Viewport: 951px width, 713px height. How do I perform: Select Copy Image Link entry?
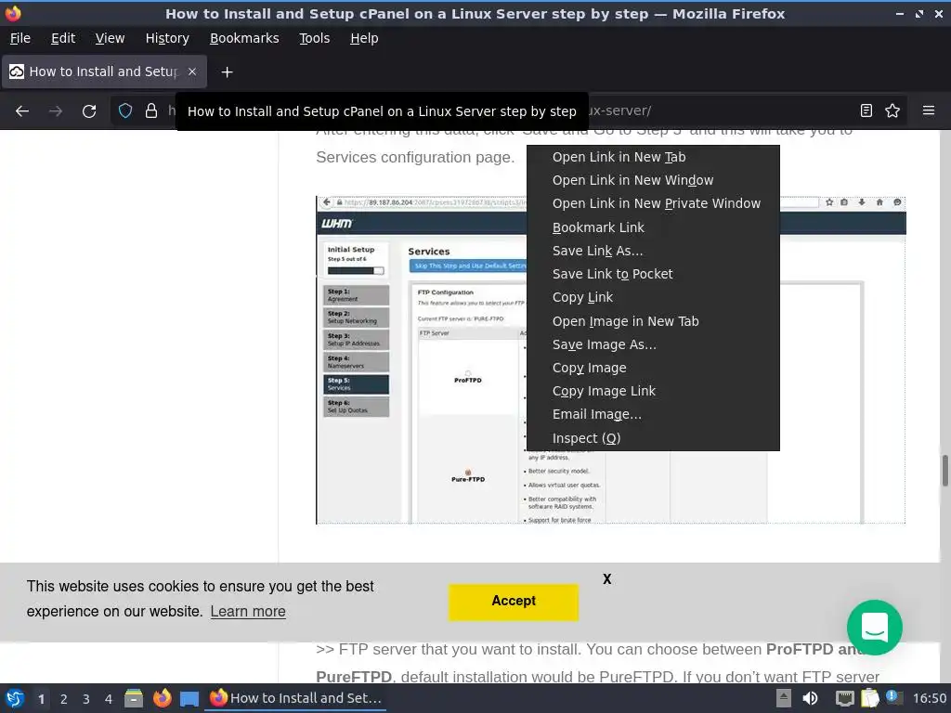point(653,391)
